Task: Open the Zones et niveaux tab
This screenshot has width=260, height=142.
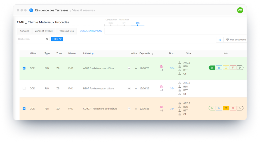Action: coord(44,31)
